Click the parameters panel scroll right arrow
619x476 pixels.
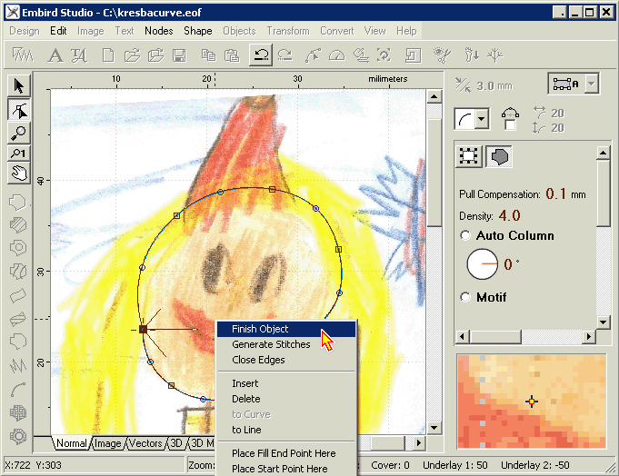pyautogui.click(x=589, y=337)
